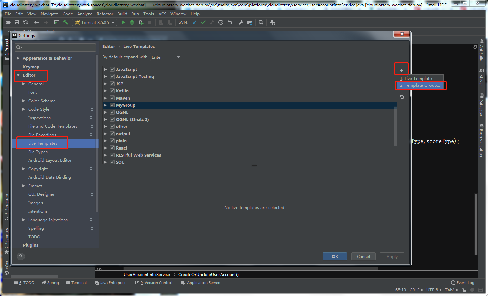Uncheck the Maven live templates checkbox
Image resolution: width=488 pixels, height=296 pixels.
pos(112,98)
